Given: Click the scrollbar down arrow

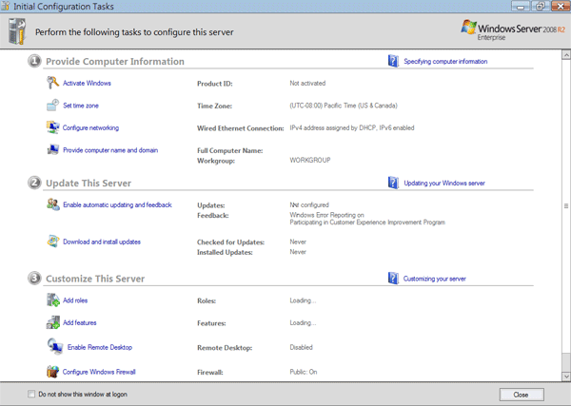Looking at the screenshot, I should [566, 377].
